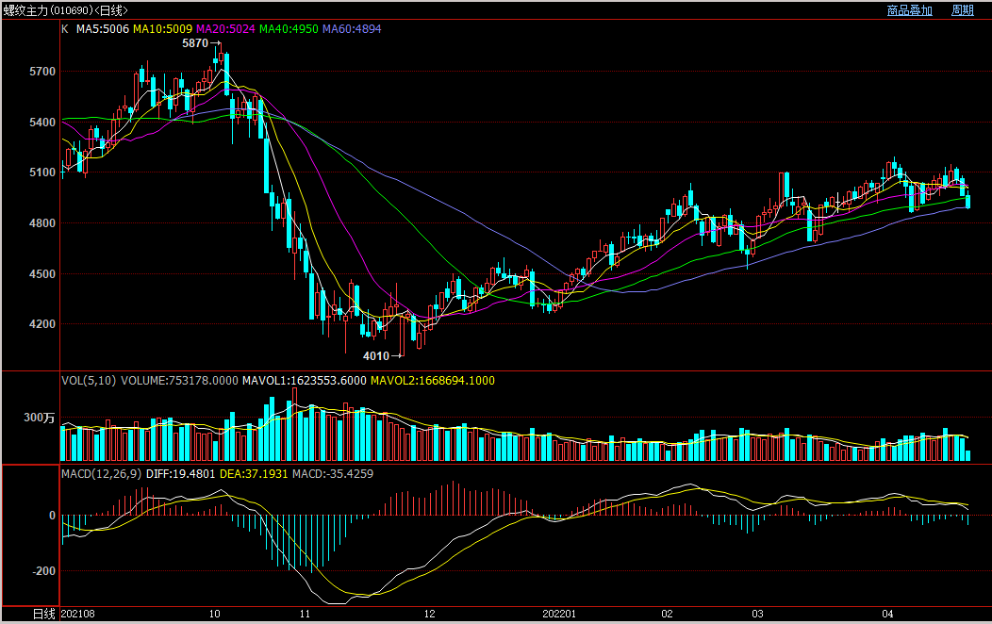Select the MA60:4894 moving average label
992x624 pixels.
pyautogui.click(x=352, y=29)
